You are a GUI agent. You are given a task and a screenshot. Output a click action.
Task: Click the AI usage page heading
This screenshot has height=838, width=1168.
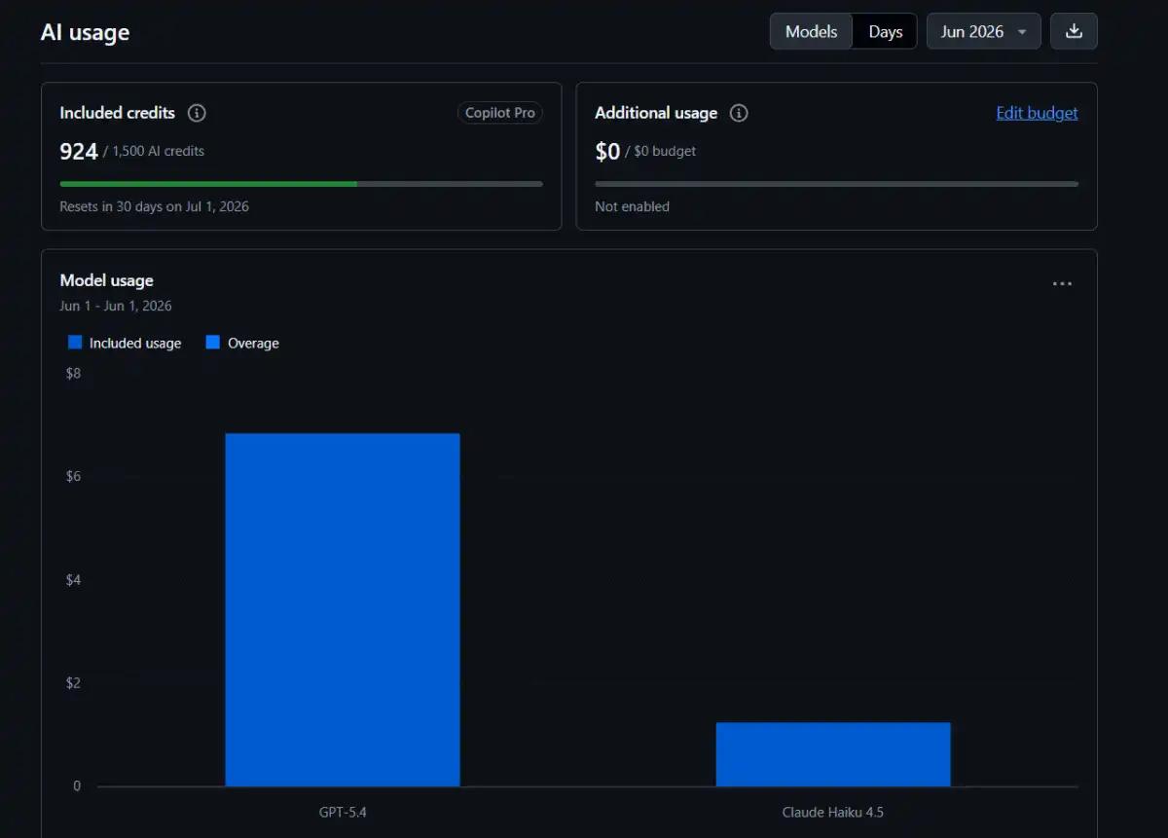85,32
